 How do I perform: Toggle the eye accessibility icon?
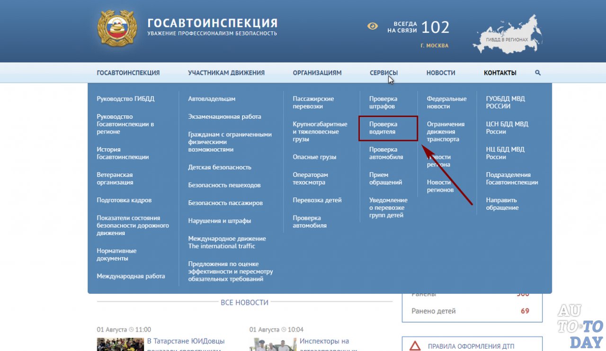coord(373,26)
